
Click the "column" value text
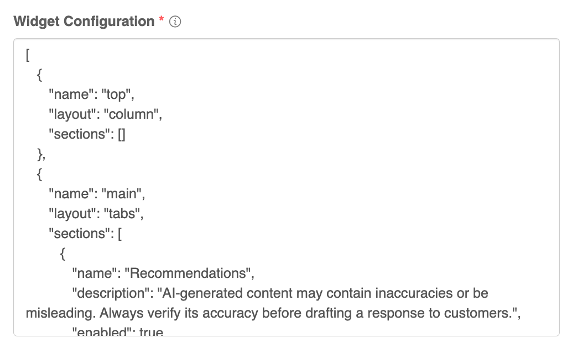tap(134, 114)
